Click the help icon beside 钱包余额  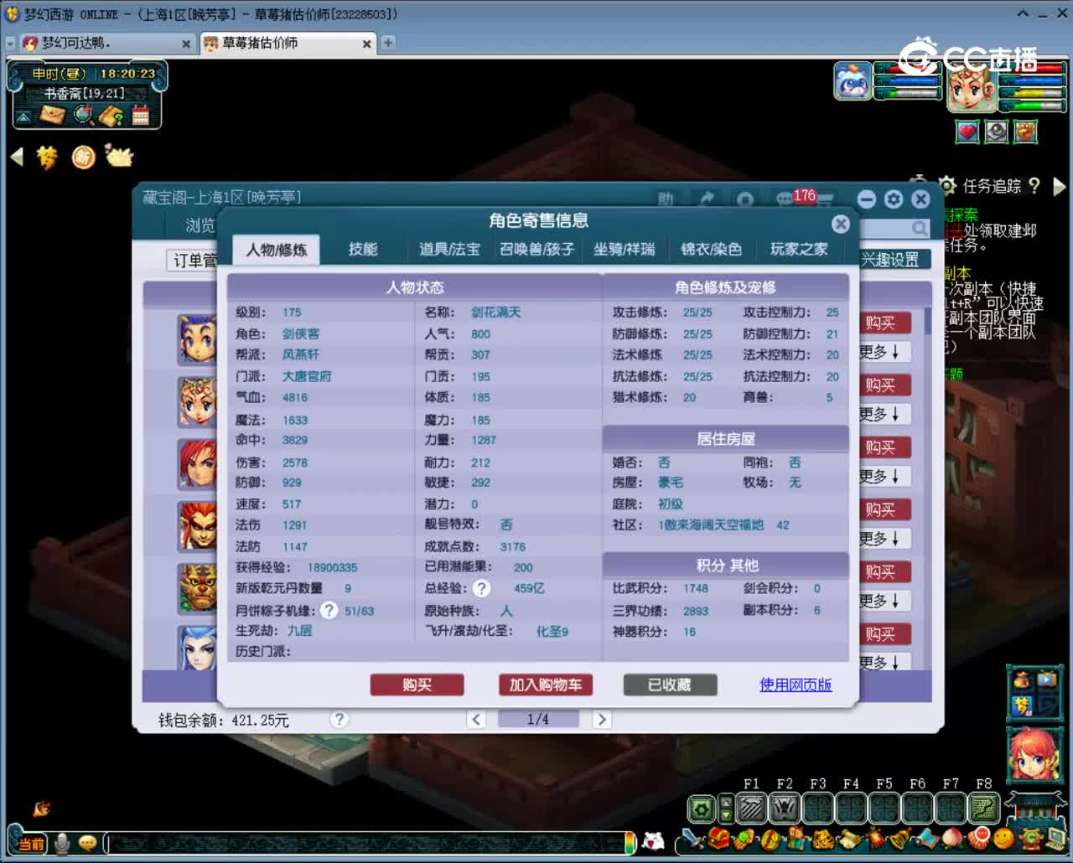pyautogui.click(x=339, y=720)
